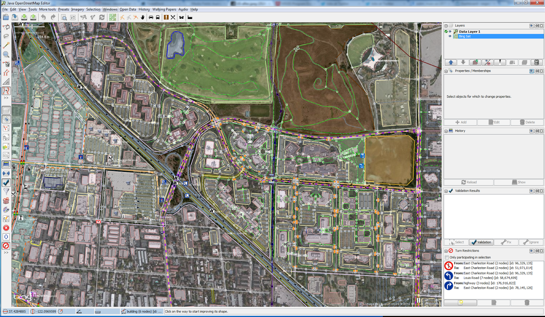
Task: Collapse the Turn Restrictions panel
Action: point(446,251)
